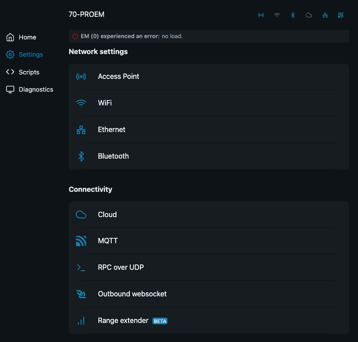This screenshot has height=342, width=358.
Task: Click the Access Point status icon in header
Action: click(x=261, y=15)
